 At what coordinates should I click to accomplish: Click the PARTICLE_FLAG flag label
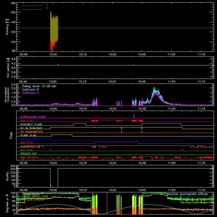pos(30,146)
